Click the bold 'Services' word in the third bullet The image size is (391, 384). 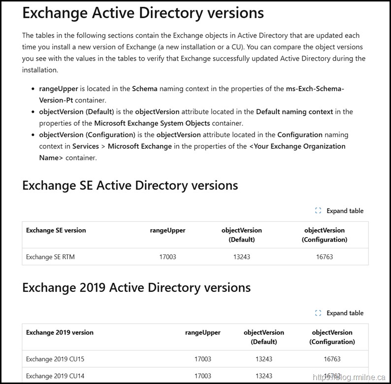(86, 146)
